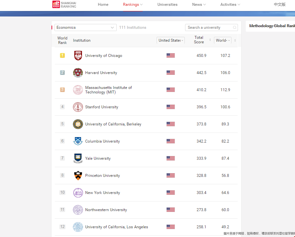Image resolution: width=295 pixels, height=237 pixels.
Task: Click the World Rank column header
Action: (62, 40)
